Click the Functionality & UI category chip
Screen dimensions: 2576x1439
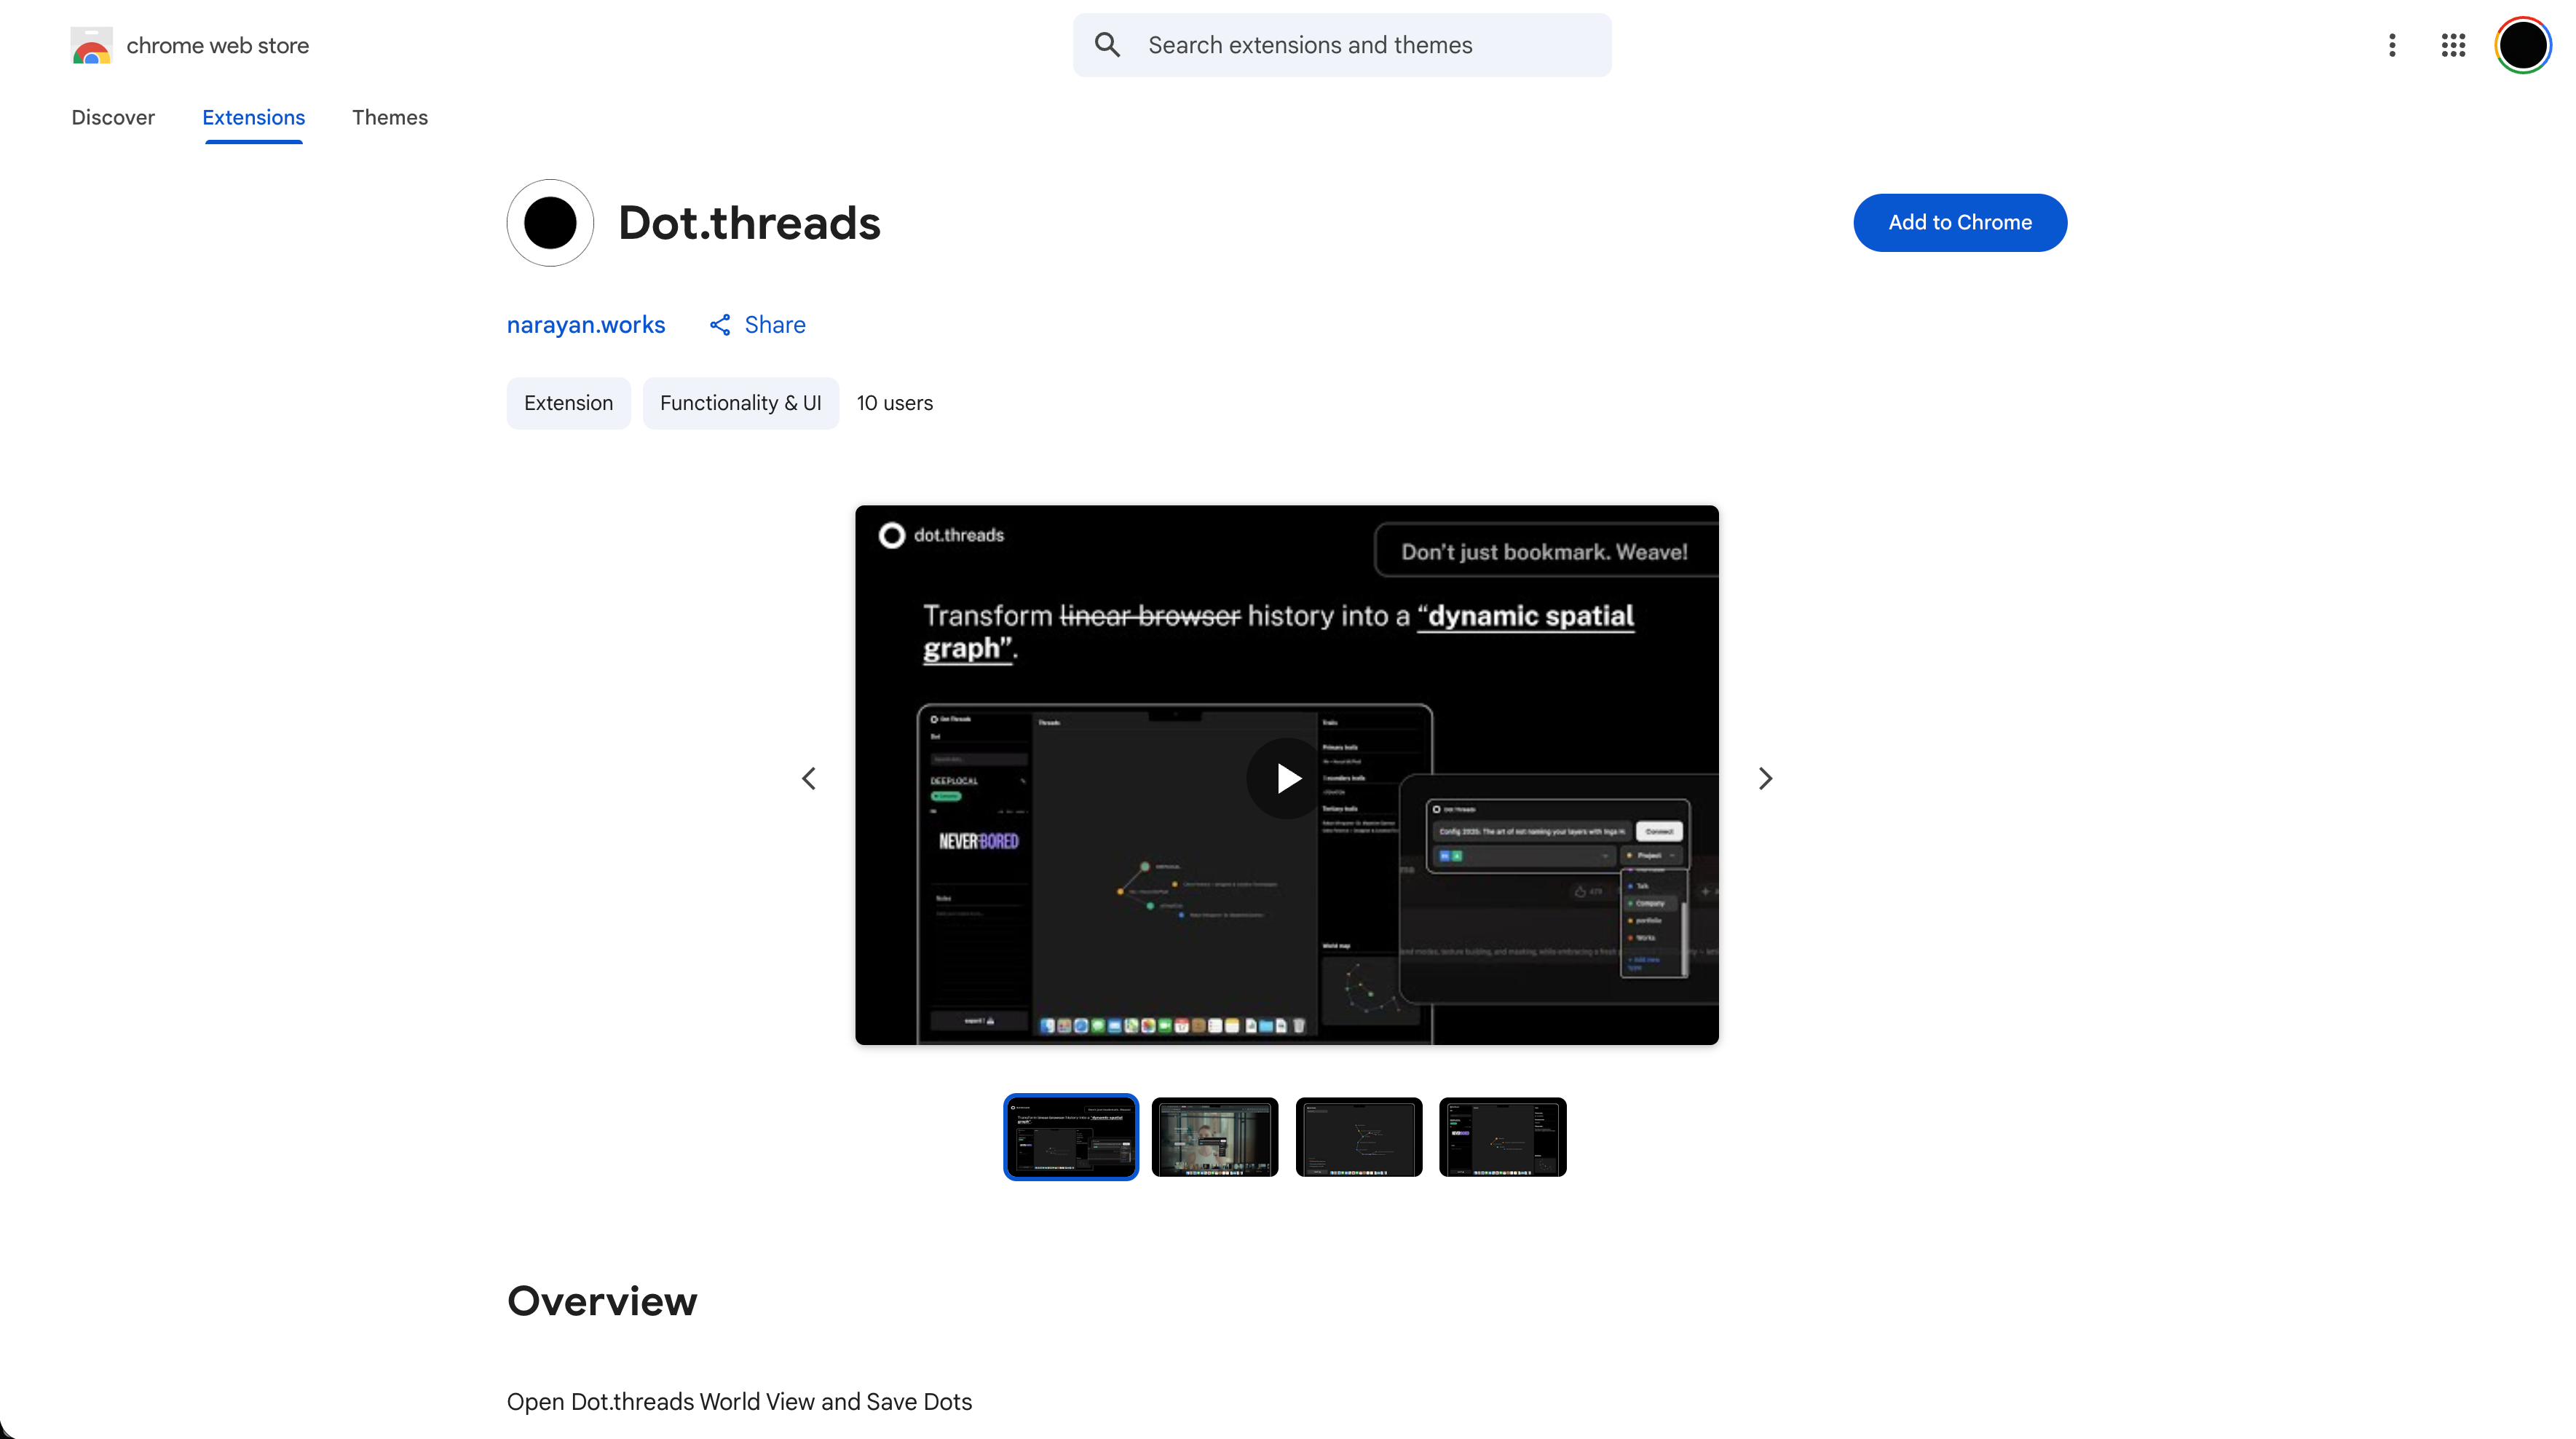[740, 403]
